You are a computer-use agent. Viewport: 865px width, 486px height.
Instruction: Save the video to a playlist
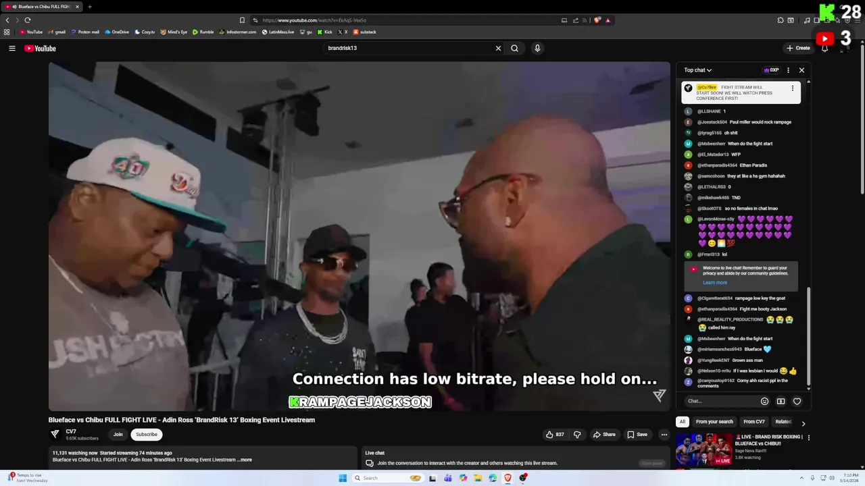(637, 435)
